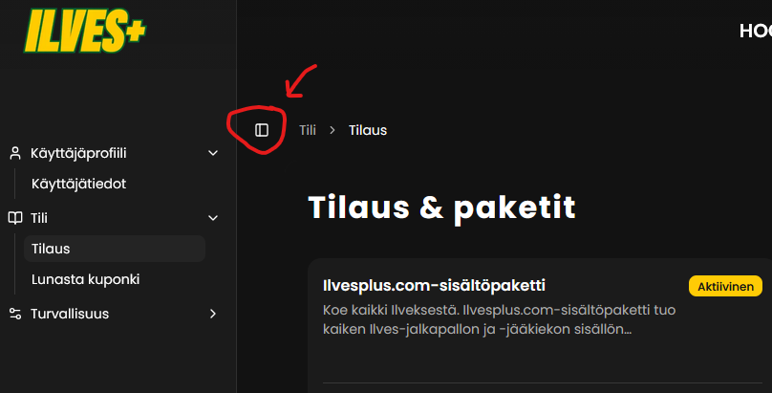
Task: Click the Tilaus & paketit heading
Action: tap(441, 207)
